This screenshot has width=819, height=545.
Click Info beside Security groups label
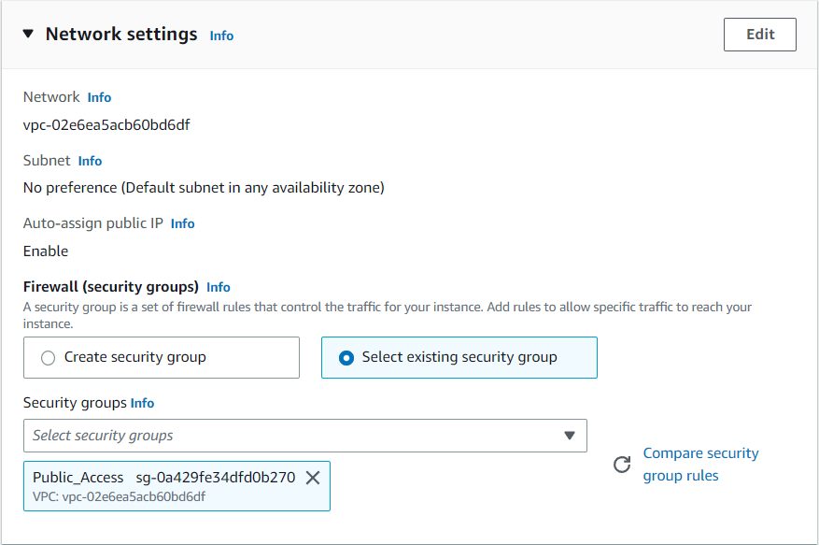tap(142, 403)
